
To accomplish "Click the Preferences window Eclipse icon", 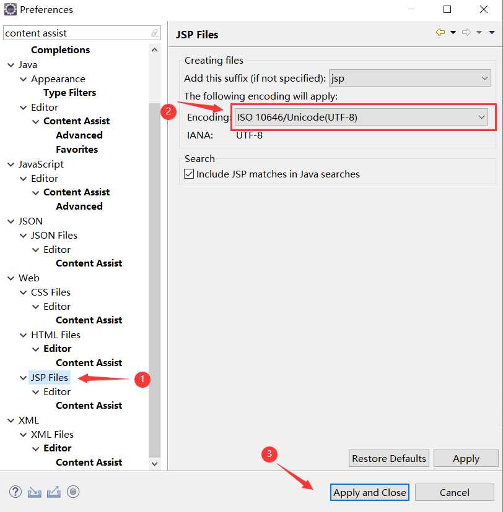I will pos(10,9).
